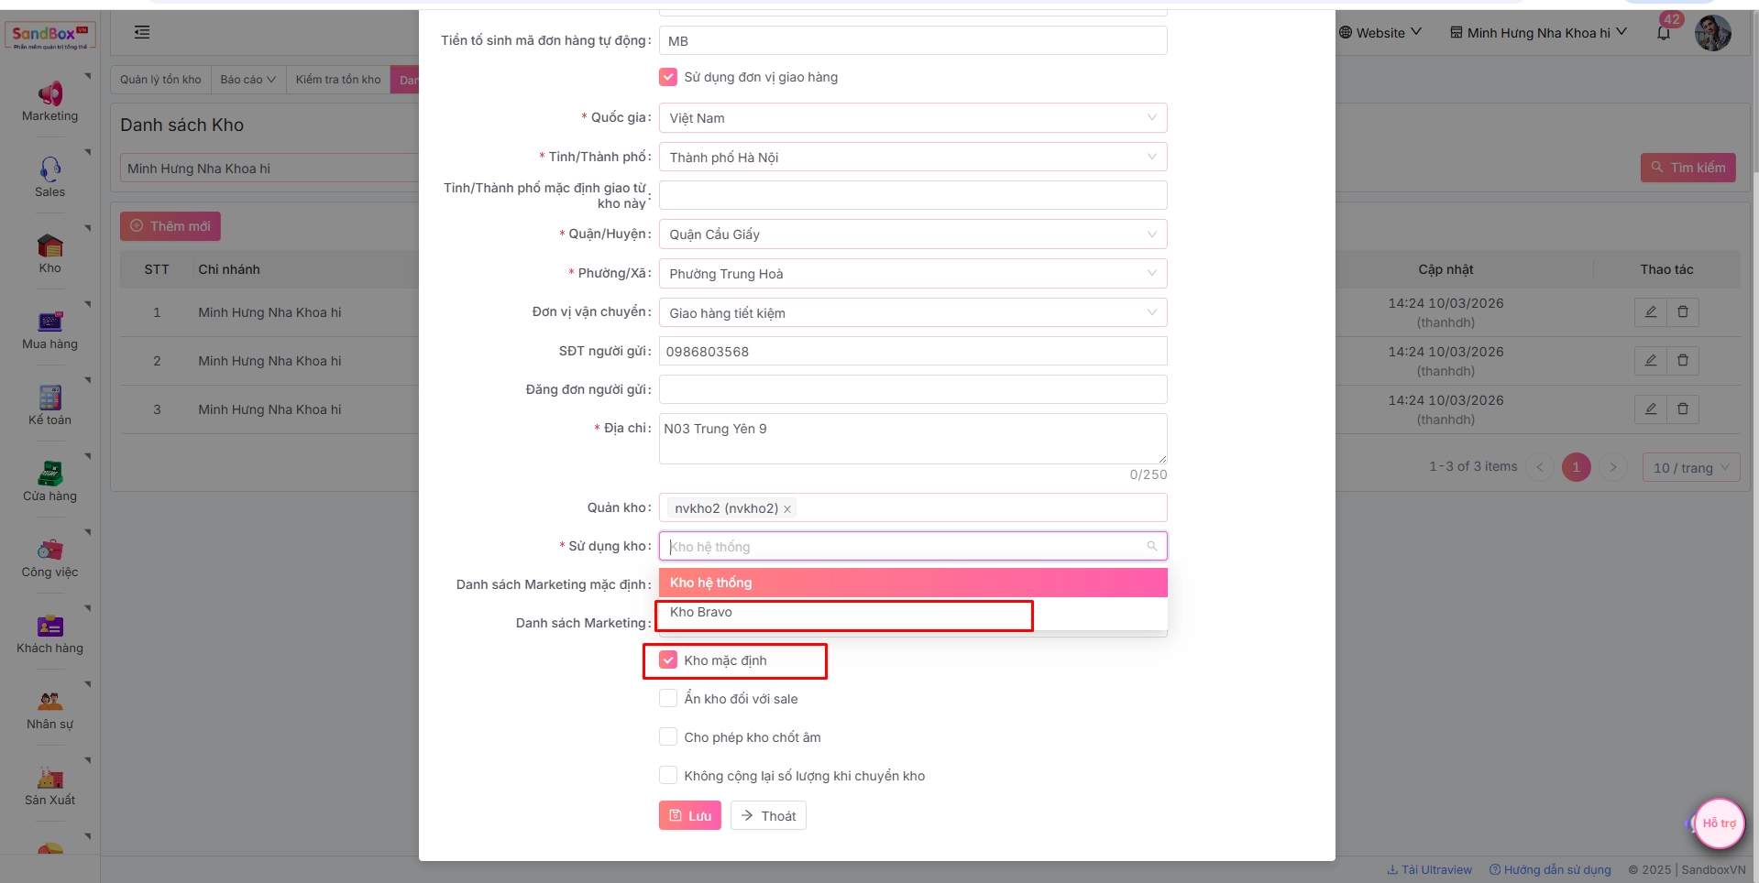Open the Sales module icon

point(49,170)
